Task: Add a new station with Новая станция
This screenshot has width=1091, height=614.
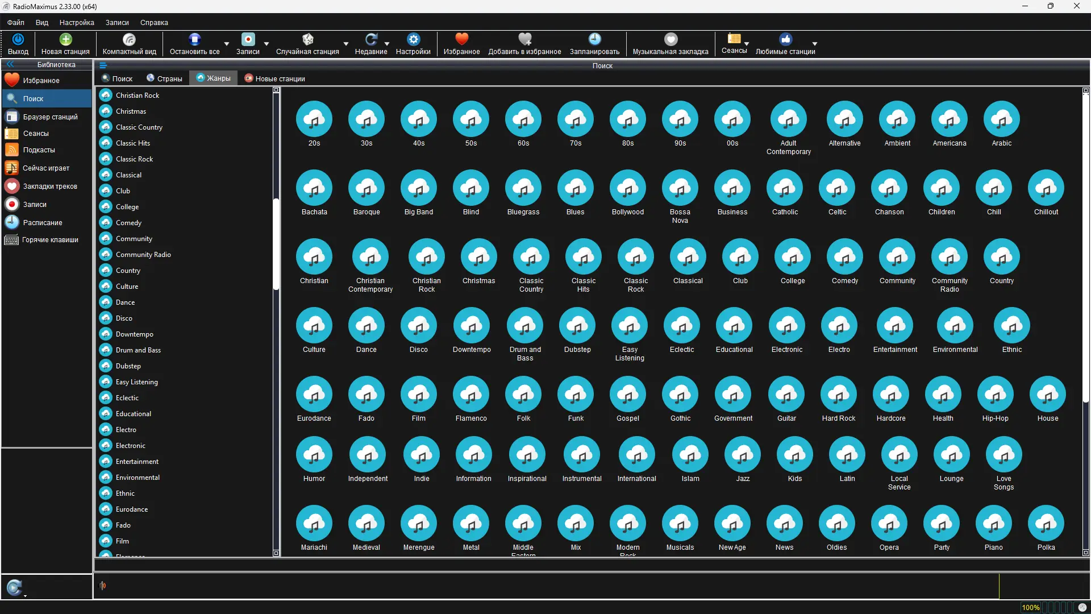Action: pyautogui.click(x=65, y=39)
